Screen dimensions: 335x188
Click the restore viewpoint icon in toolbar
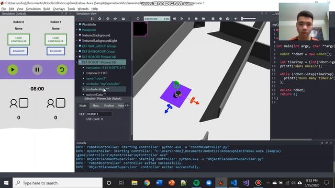pyautogui.click(x=108, y=19)
